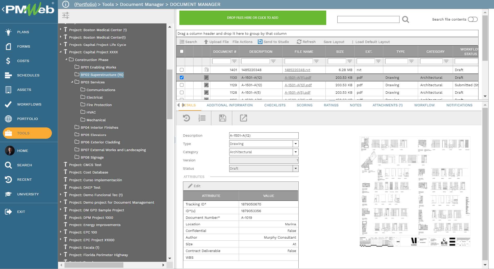Click the version history icon in Details toolbar
494x269 pixels.
[x=187, y=118]
